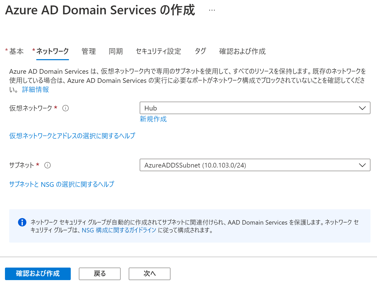Click the 戻る button
The width and height of the screenshot is (377, 284).
[x=99, y=274]
